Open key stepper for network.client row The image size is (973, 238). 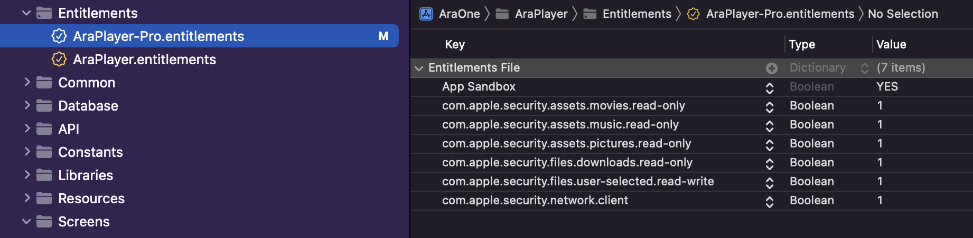coord(770,202)
